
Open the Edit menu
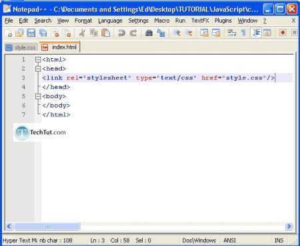coord(23,21)
